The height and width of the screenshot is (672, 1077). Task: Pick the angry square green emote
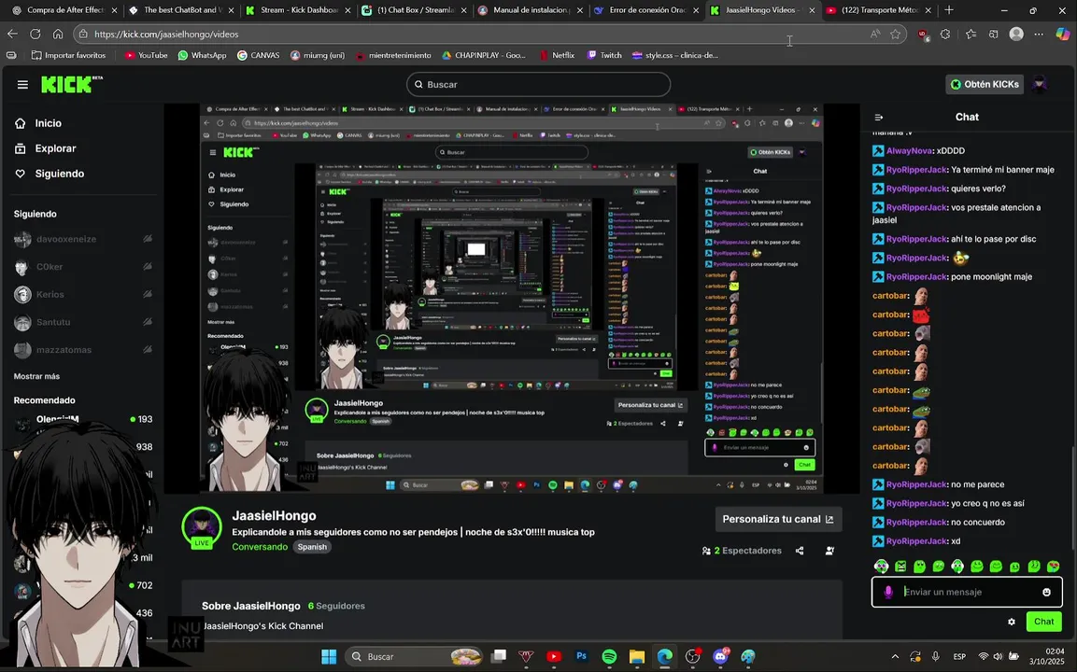coord(900,567)
